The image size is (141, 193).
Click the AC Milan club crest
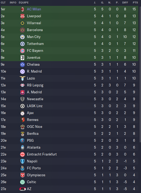(22, 9)
